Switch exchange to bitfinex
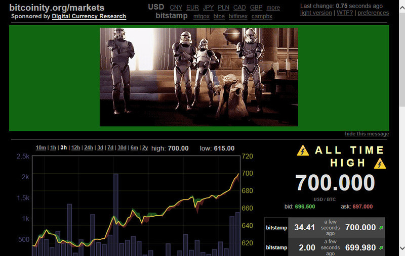The height and width of the screenshot is (256, 405). [x=238, y=17]
